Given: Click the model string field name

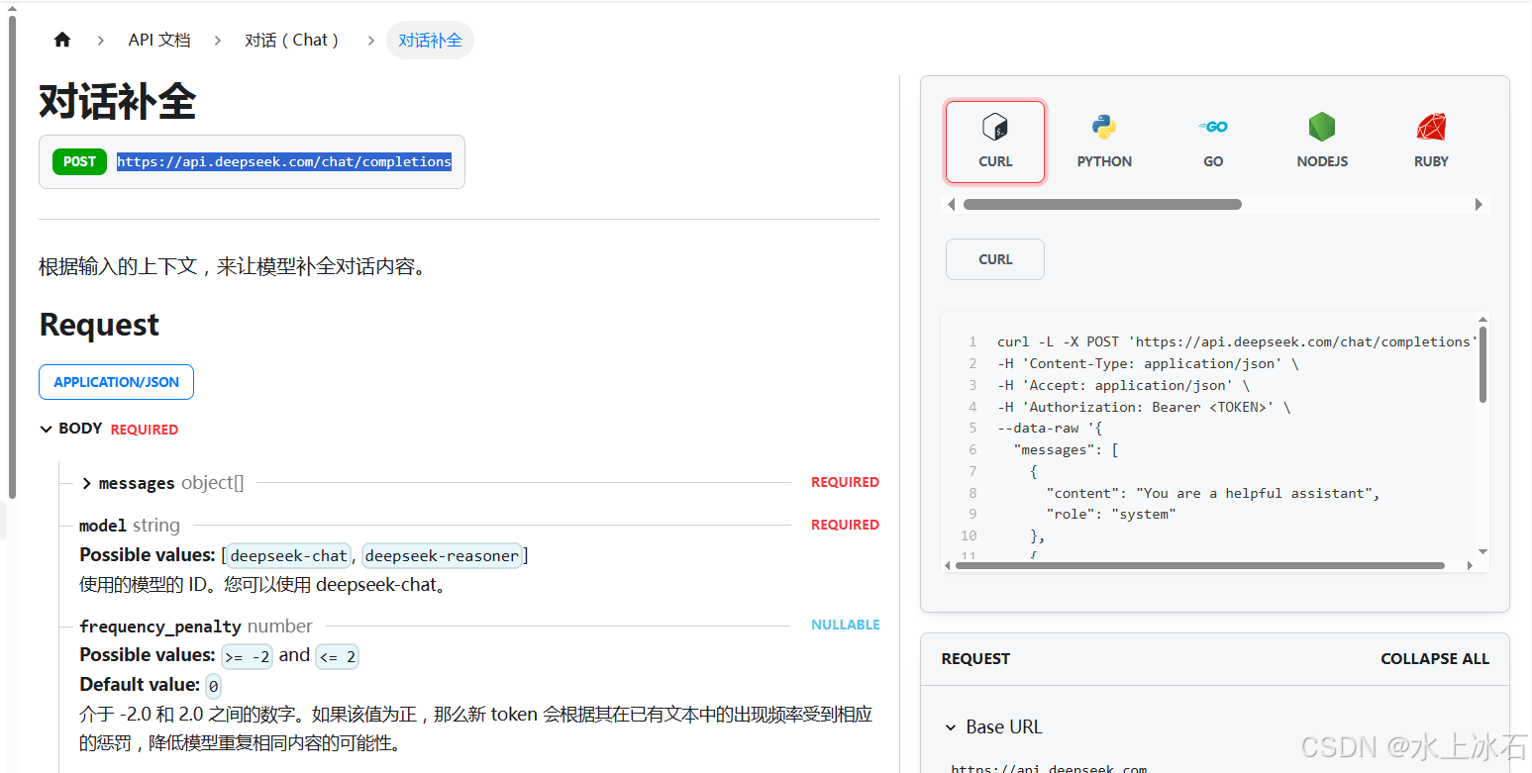Looking at the screenshot, I should (x=103, y=525).
